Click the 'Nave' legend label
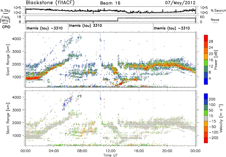 click(x=215, y=20)
